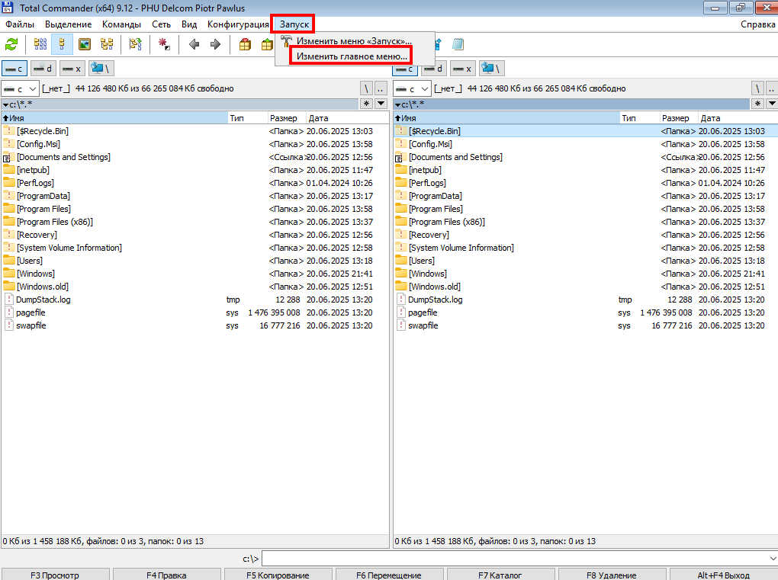The height and width of the screenshot is (580, 778).
Task: Open right panel directory history arrow
Action: click(x=772, y=104)
